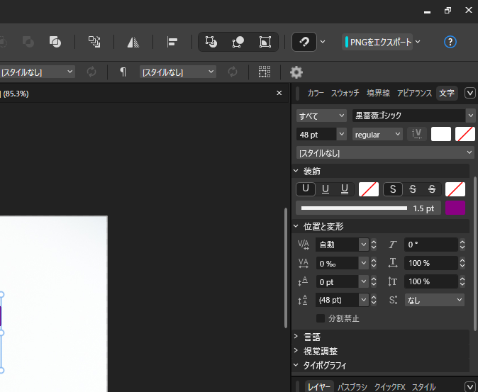Switch to the スウォッチ tab

coord(345,93)
